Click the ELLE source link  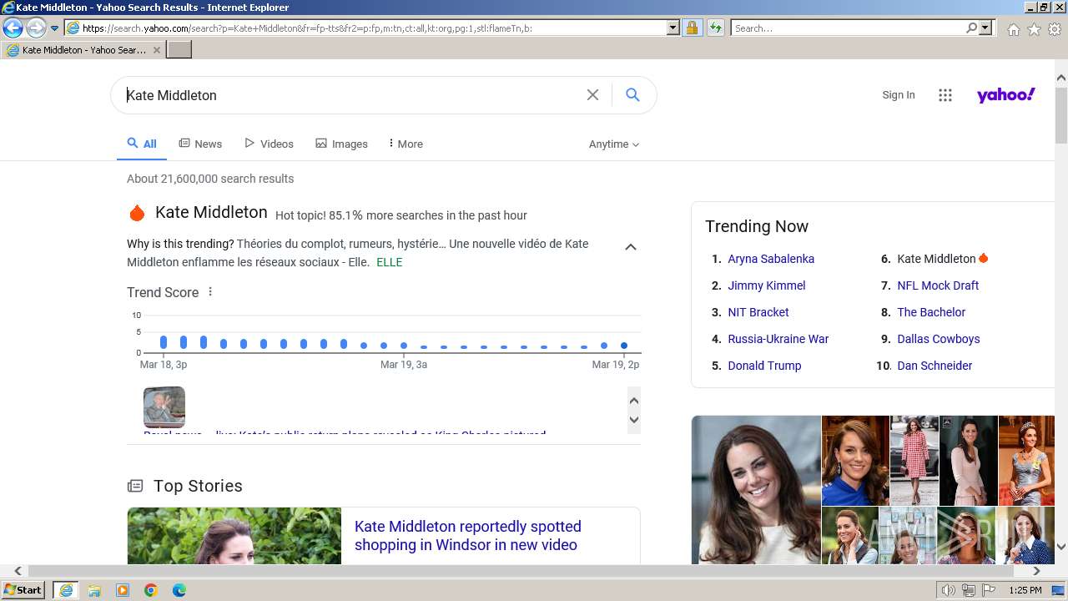click(390, 262)
